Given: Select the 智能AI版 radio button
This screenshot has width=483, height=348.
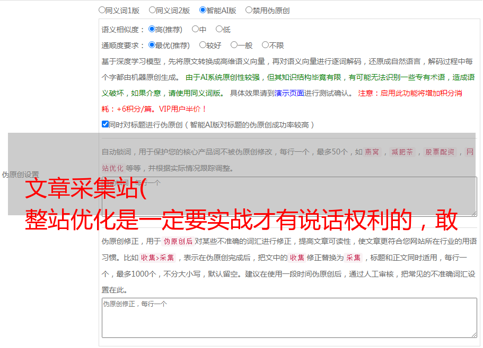Looking at the screenshot, I should tap(203, 10).
